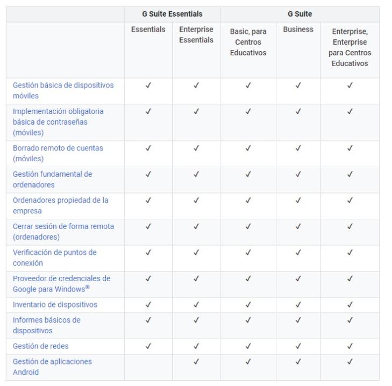Click Enterprise para Centros Educativos column header
The height and width of the screenshot is (386, 392).
point(350,47)
